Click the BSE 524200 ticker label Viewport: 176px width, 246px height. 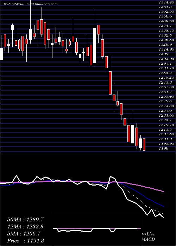[14, 4]
